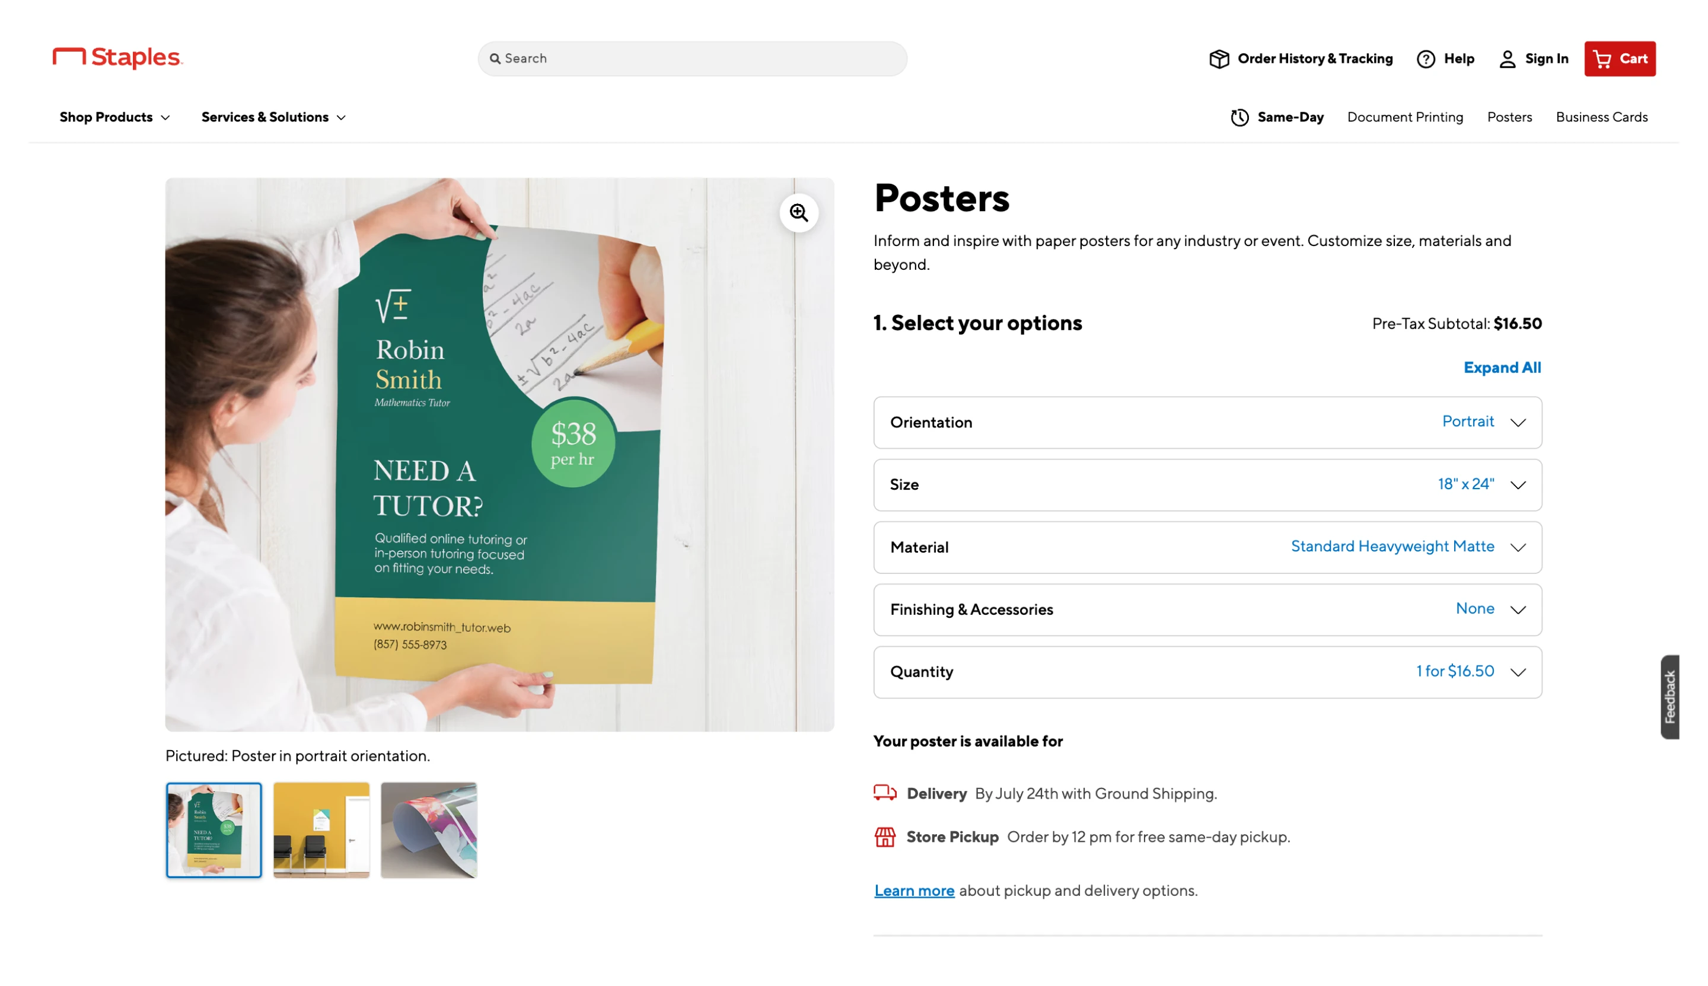Image resolution: width=1708 pixels, height=986 pixels.
Task: Click the Same-Day clock icon
Action: click(x=1239, y=117)
